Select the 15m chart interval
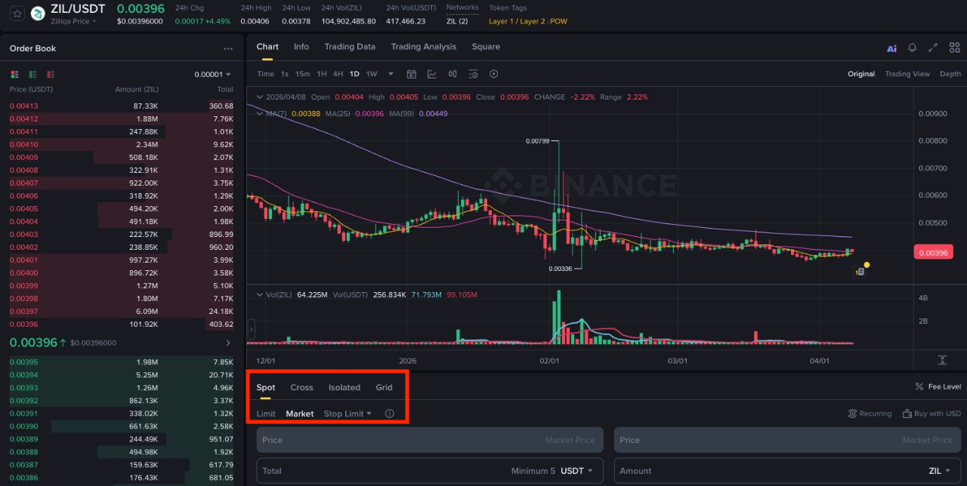 303,74
